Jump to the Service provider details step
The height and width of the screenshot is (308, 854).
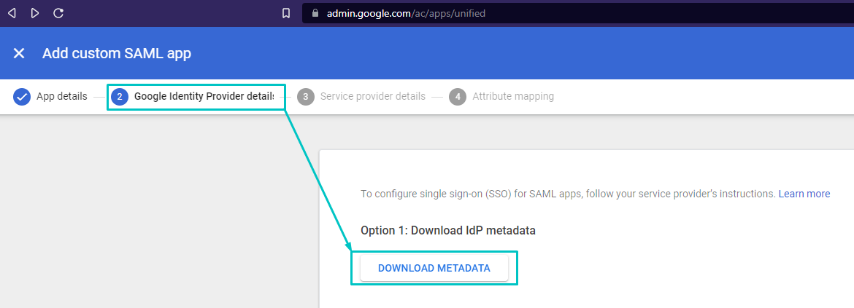pos(372,96)
